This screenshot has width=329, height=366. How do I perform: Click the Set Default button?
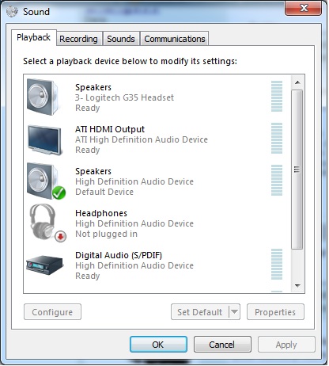coord(199,312)
